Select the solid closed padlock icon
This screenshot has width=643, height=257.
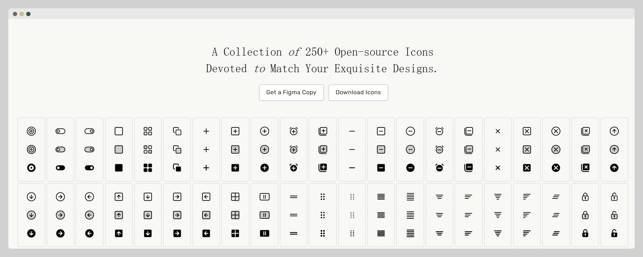(x=585, y=233)
